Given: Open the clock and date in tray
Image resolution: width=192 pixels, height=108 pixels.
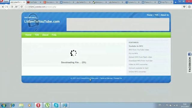Looking at the screenshot, I should 185,105.
